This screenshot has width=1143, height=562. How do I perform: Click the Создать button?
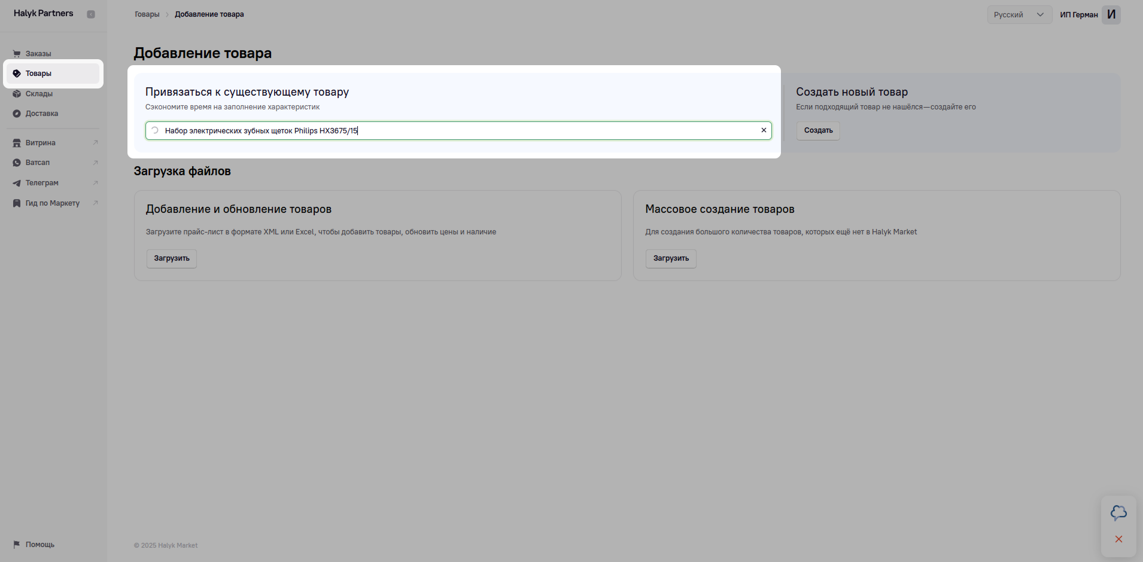818,130
